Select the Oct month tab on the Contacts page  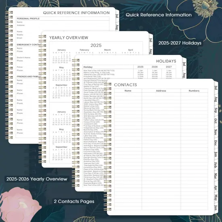point(216,121)
